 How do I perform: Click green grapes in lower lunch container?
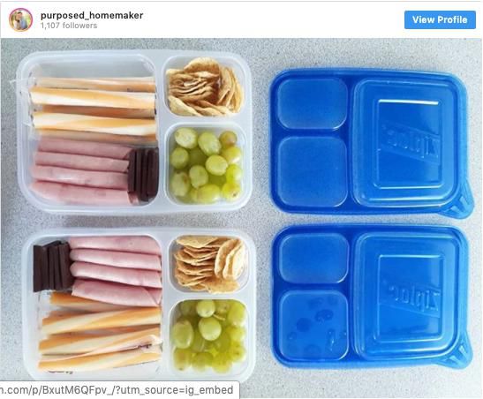coord(209,335)
